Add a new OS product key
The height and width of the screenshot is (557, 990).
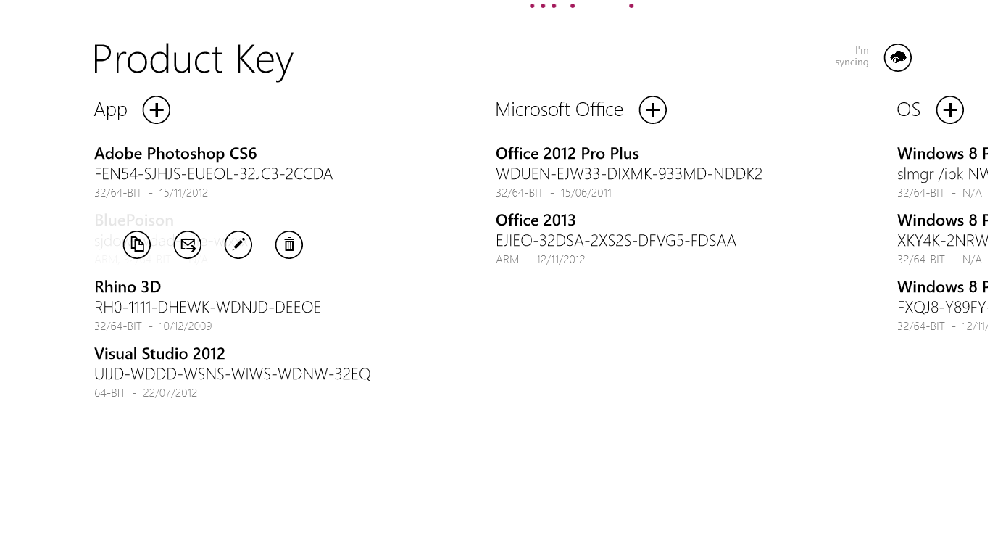click(x=949, y=110)
